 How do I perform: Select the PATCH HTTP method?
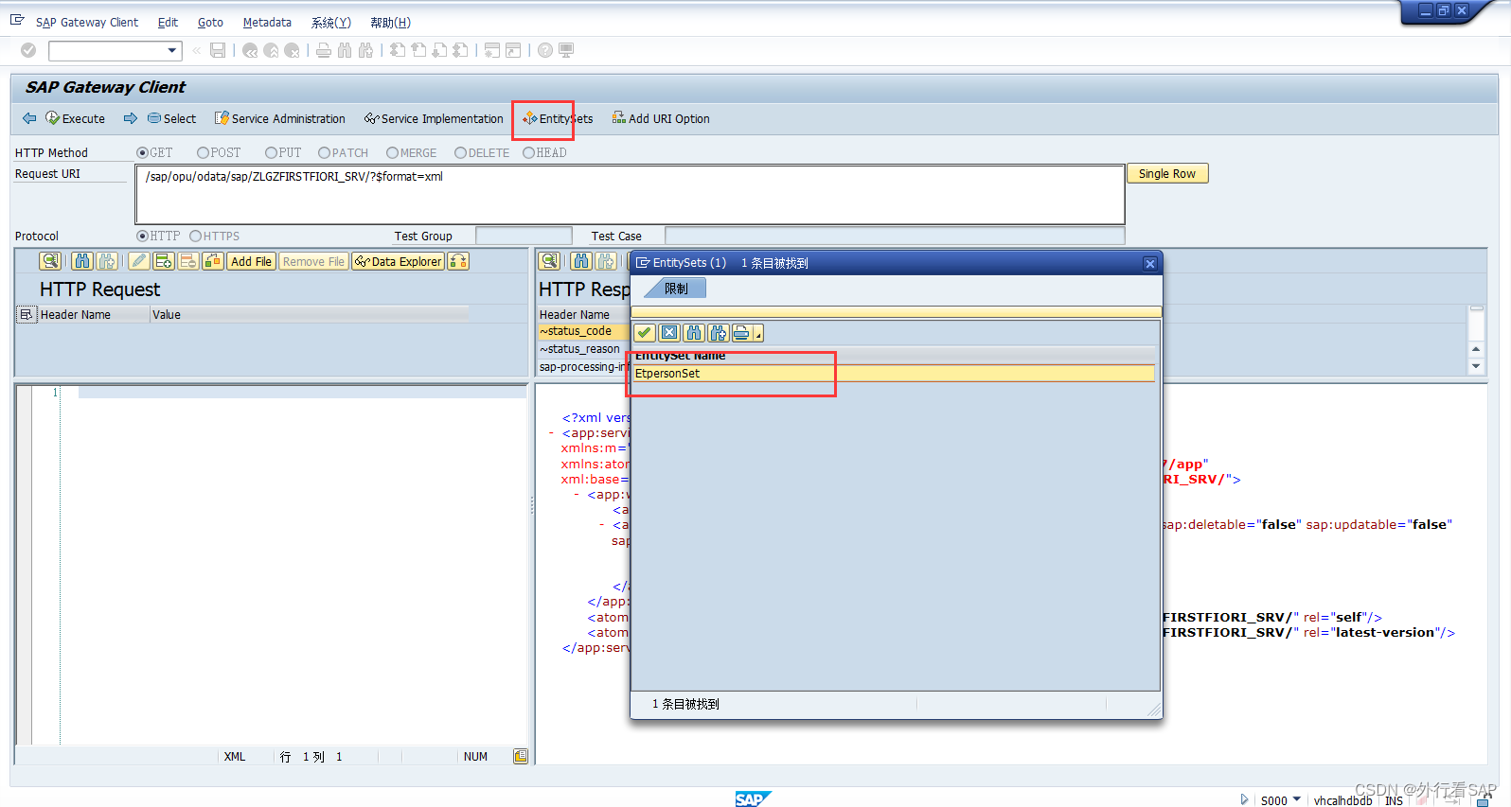tap(324, 152)
